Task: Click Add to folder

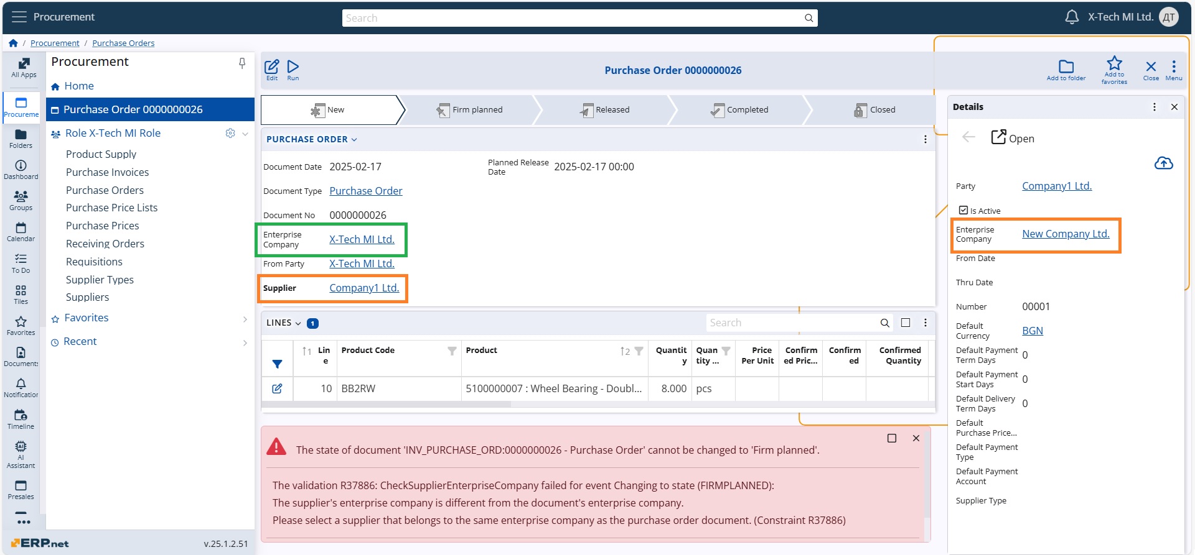Action: [1066, 70]
